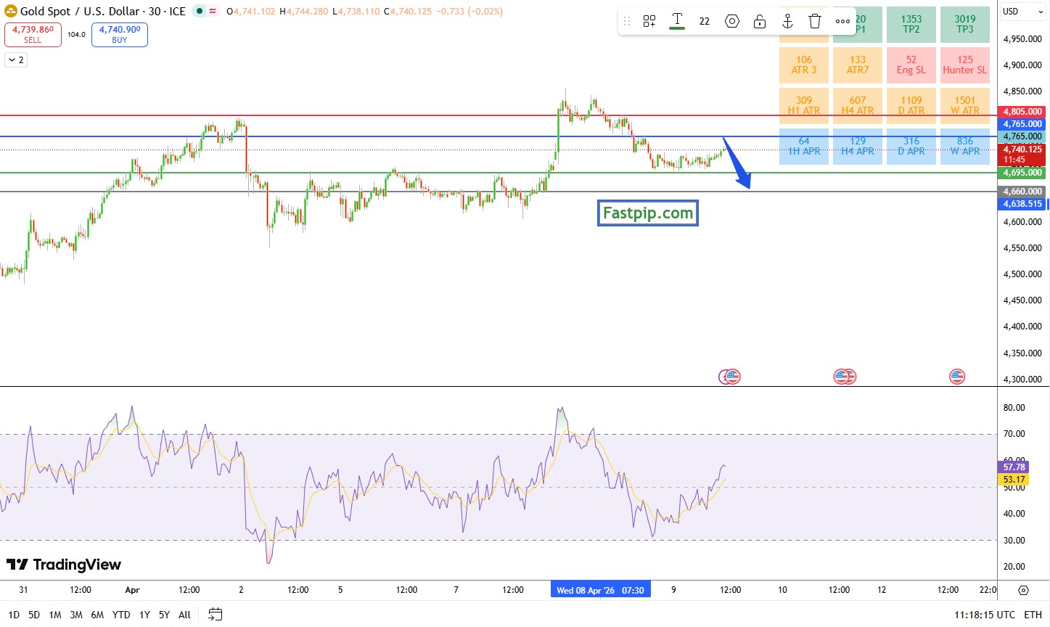Expand the USD currency dropdown
This screenshot has width=1050, height=627.
click(x=1023, y=12)
